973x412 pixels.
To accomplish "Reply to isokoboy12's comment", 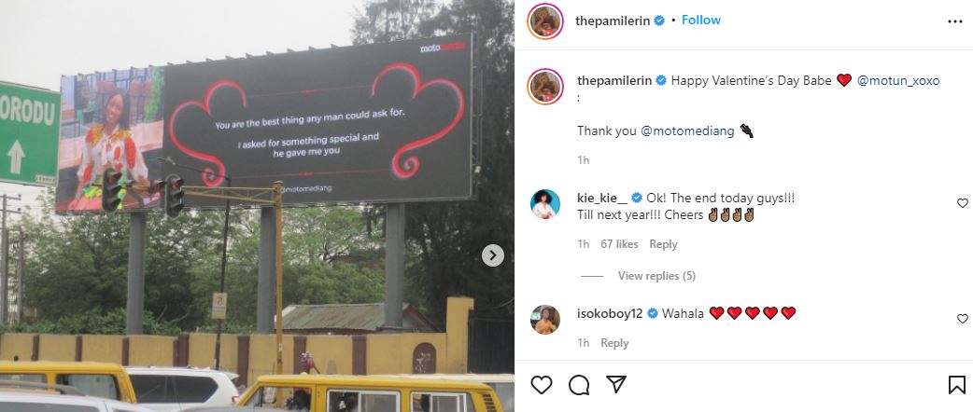I will pos(614,343).
